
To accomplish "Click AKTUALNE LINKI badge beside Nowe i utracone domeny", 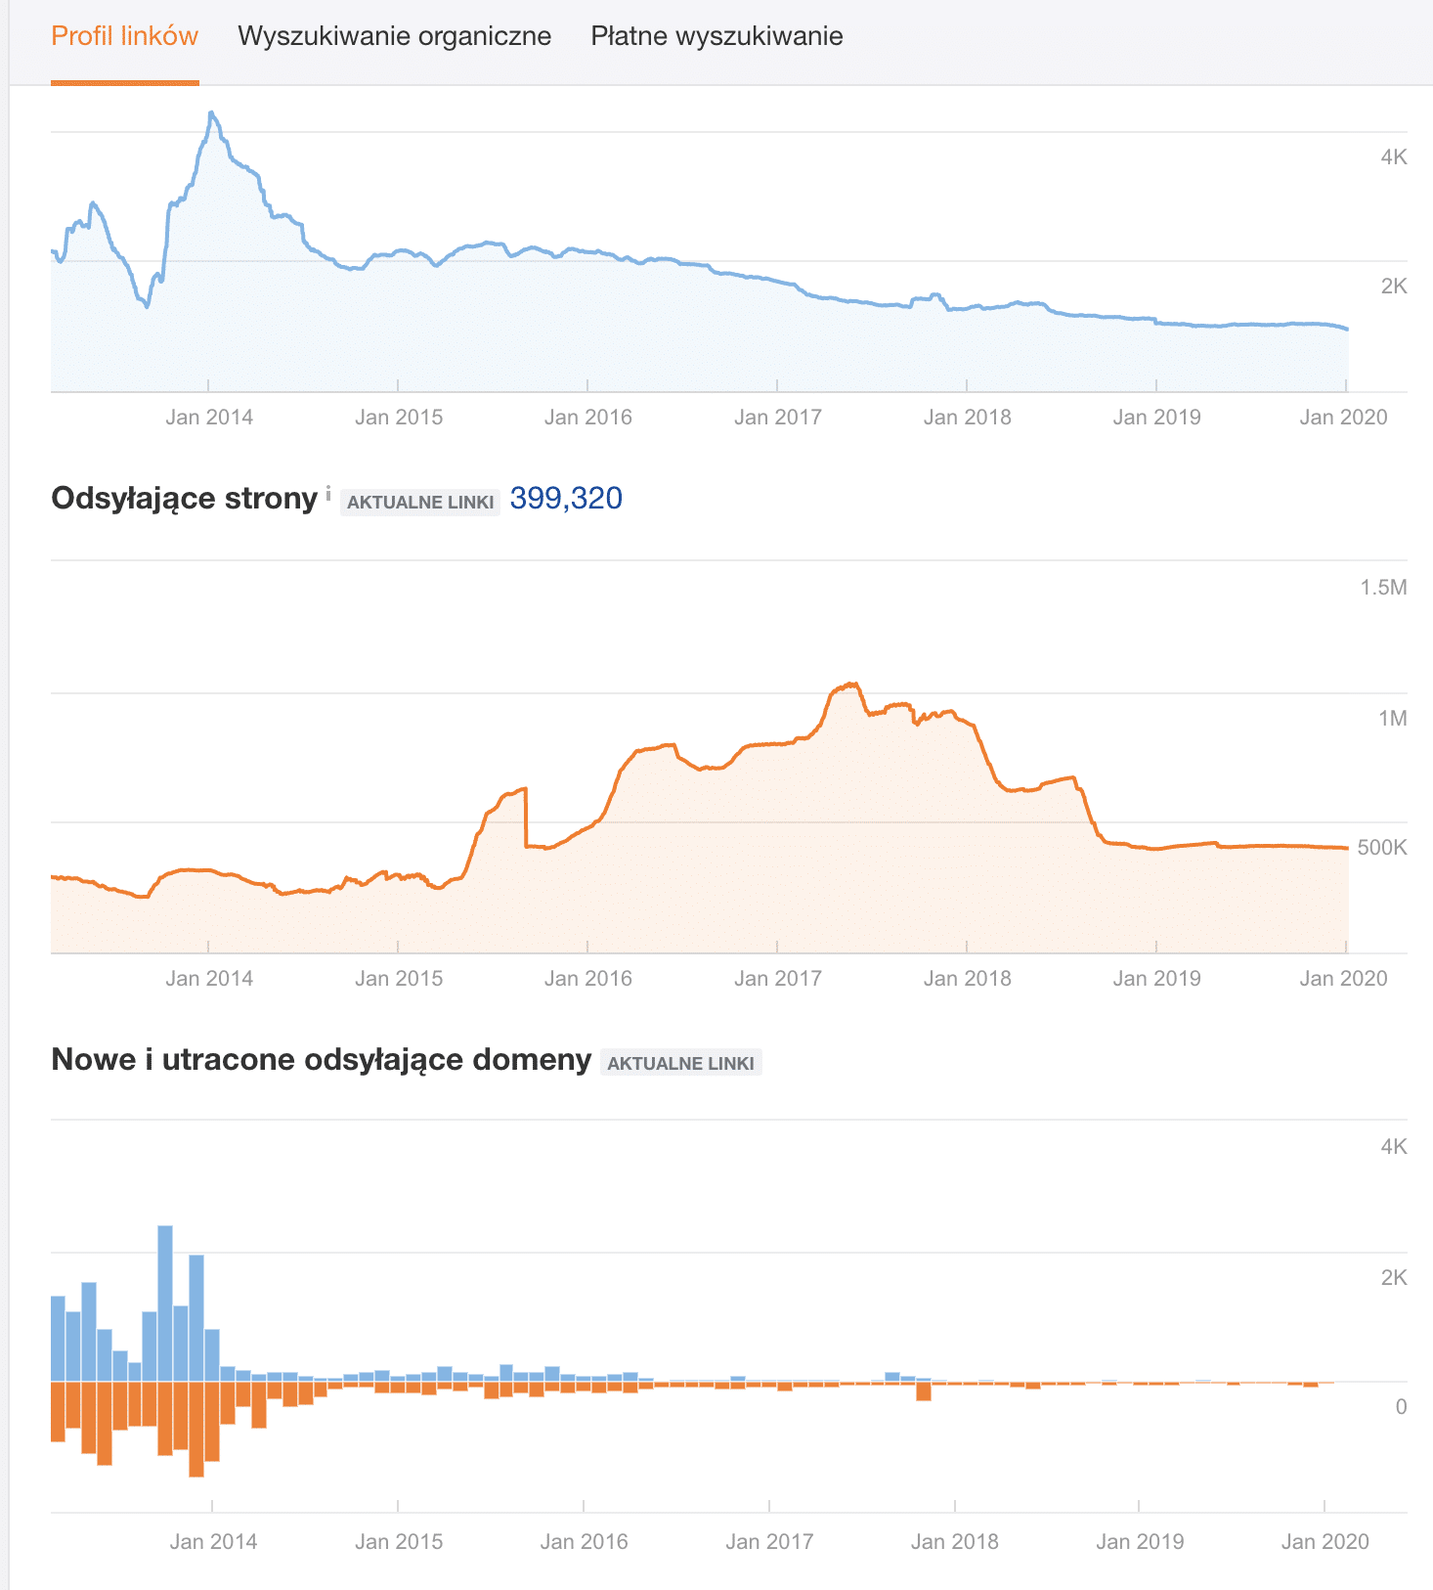I will pyautogui.click(x=680, y=1063).
